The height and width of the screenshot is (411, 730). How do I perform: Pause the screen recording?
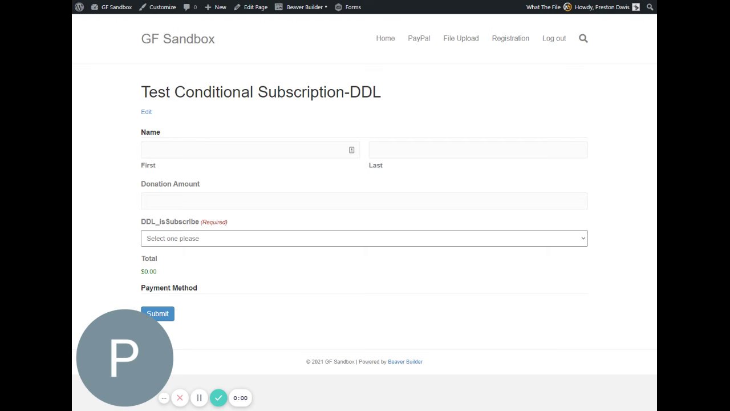point(199,398)
